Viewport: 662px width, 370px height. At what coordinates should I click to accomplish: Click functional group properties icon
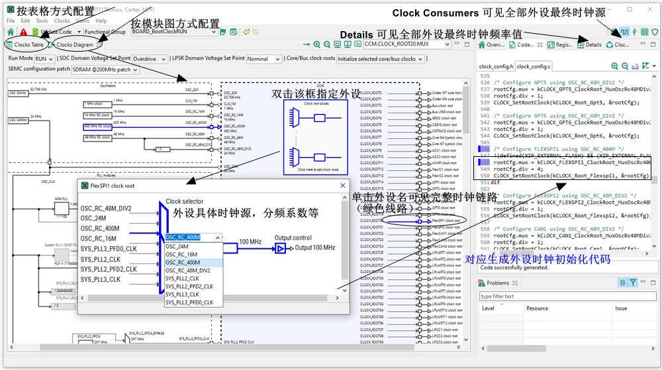pos(233,32)
